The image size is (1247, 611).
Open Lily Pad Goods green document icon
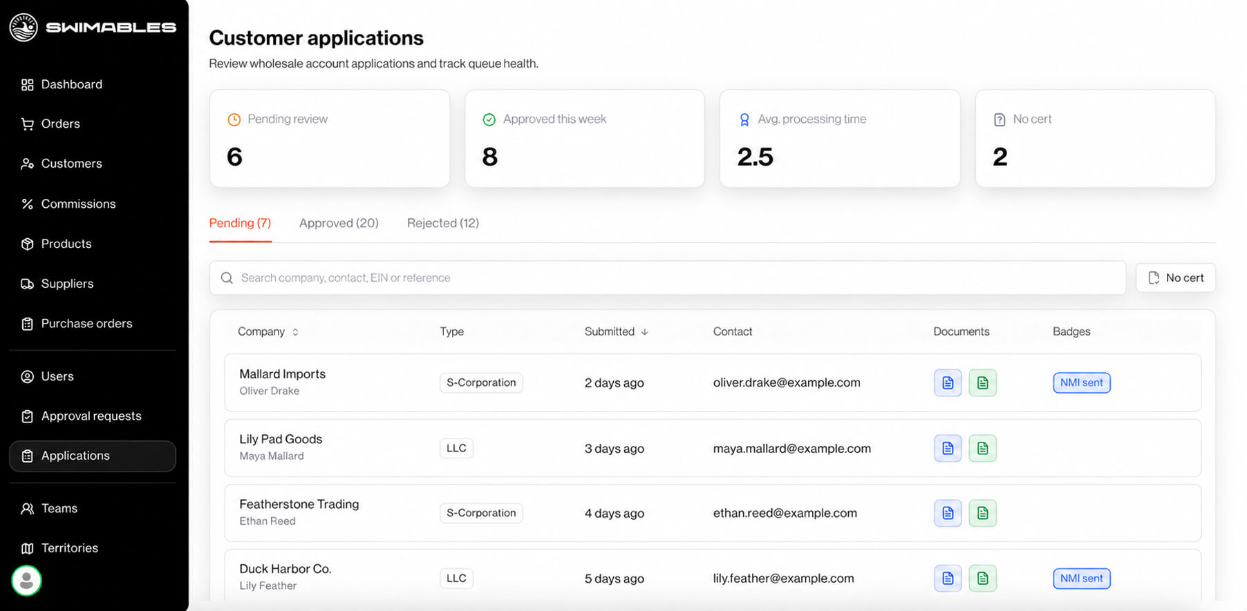pos(982,448)
